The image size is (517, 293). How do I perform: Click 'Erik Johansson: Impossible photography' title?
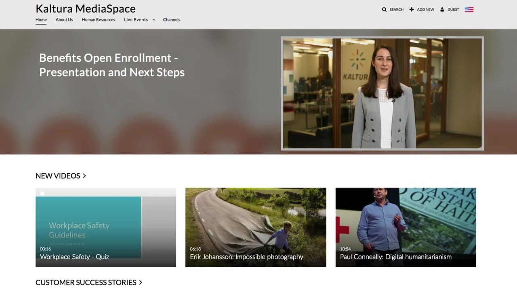tap(246, 257)
